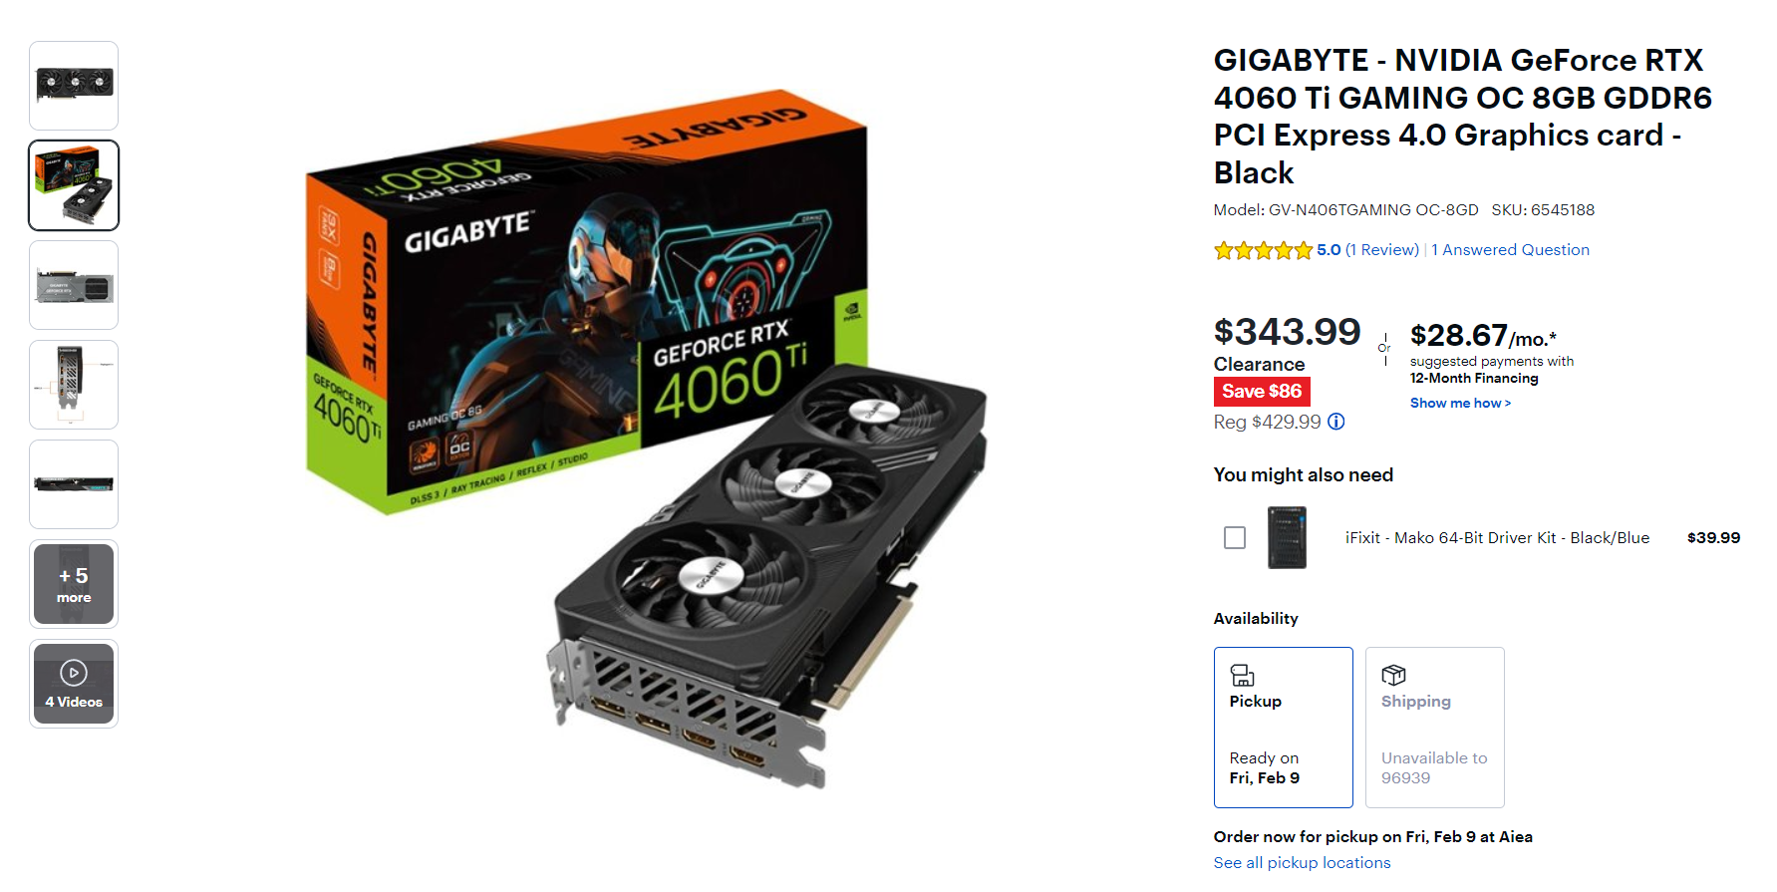1777x892 pixels.
Task: Select the vertical ports view thumbnail
Action: pyautogui.click(x=74, y=385)
